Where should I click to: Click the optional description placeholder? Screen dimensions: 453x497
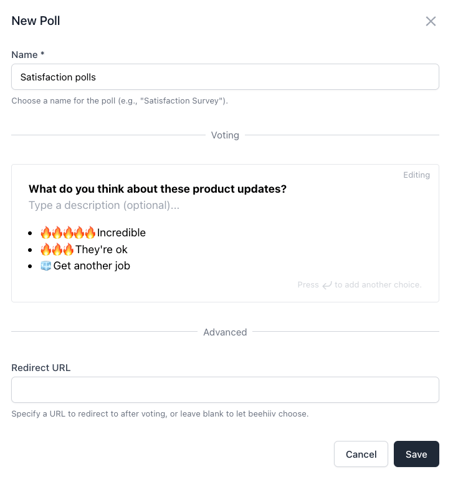click(x=104, y=205)
